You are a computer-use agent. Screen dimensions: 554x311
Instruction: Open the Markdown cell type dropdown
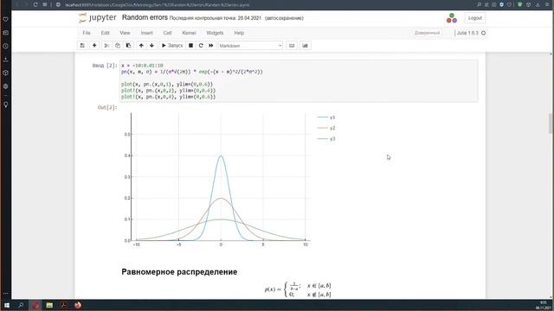(250, 46)
